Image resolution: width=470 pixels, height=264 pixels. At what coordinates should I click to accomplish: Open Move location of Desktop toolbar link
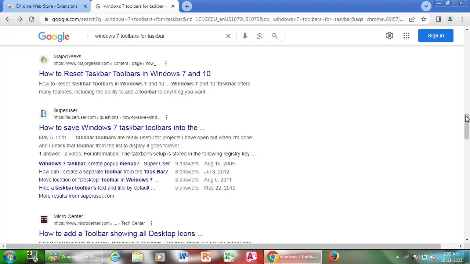click(98, 180)
